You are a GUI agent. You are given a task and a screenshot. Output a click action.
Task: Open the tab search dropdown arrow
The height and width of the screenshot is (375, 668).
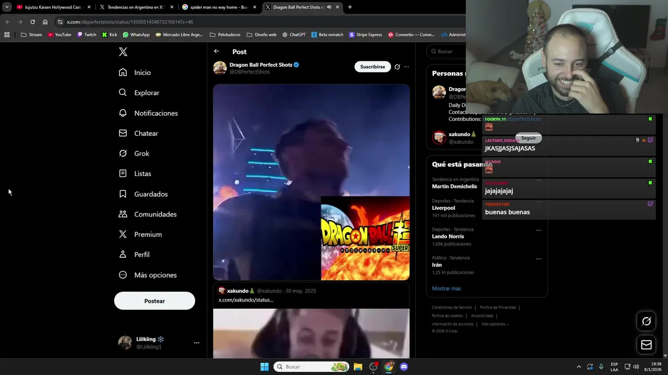tap(6, 7)
